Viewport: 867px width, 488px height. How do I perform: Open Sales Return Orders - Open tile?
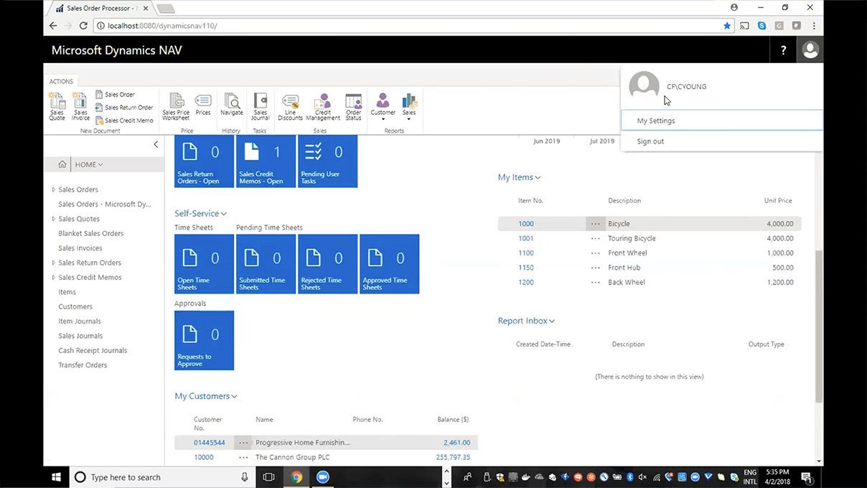pyautogui.click(x=204, y=161)
